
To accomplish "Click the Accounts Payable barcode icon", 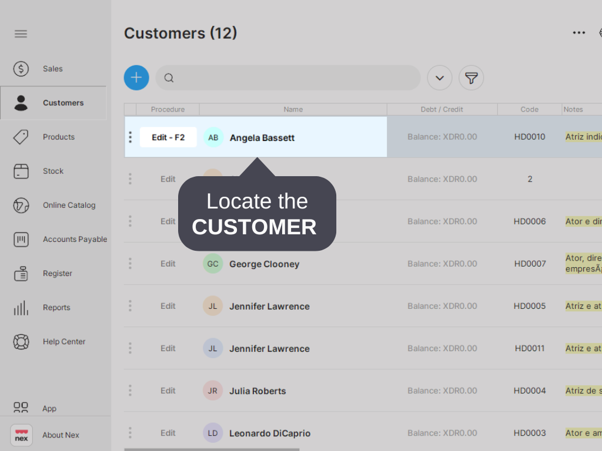I will (x=21, y=240).
